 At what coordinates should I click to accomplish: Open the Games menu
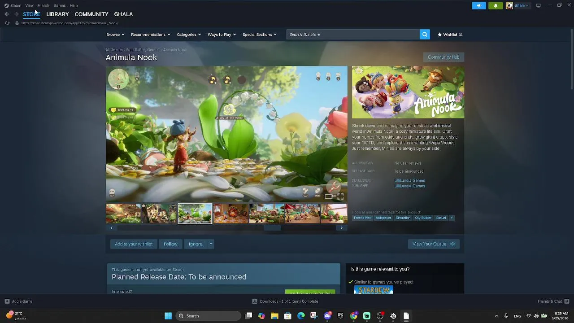60,5
